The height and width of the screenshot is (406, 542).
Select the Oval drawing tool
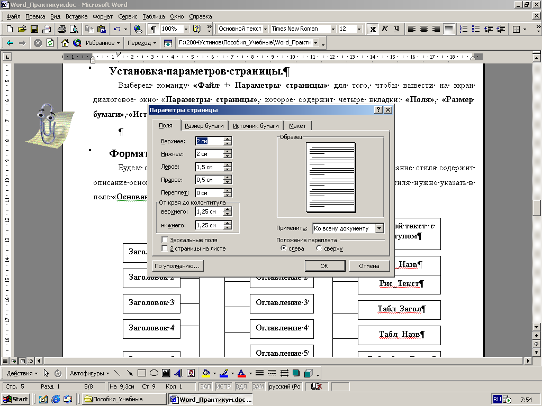[154, 373]
